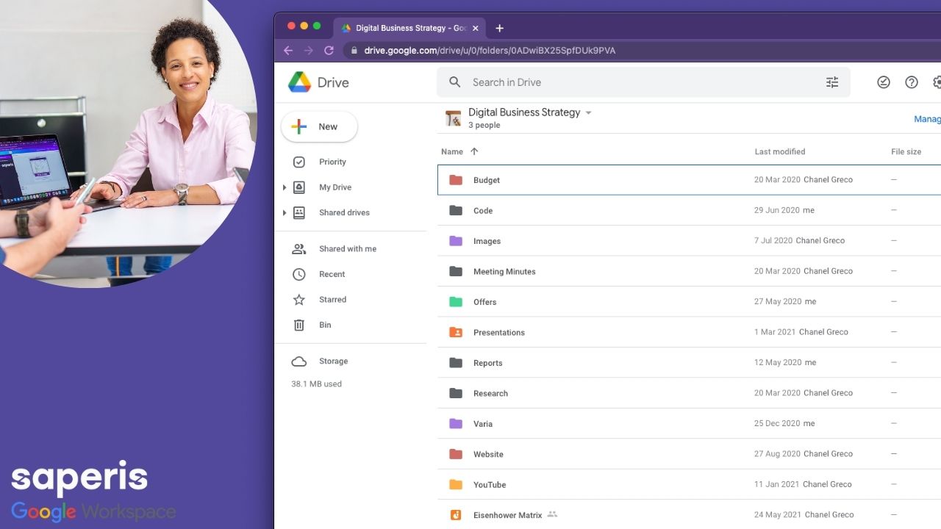The image size is (941, 529).
Task: Click browser forward arrow
Action: [x=309, y=51]
